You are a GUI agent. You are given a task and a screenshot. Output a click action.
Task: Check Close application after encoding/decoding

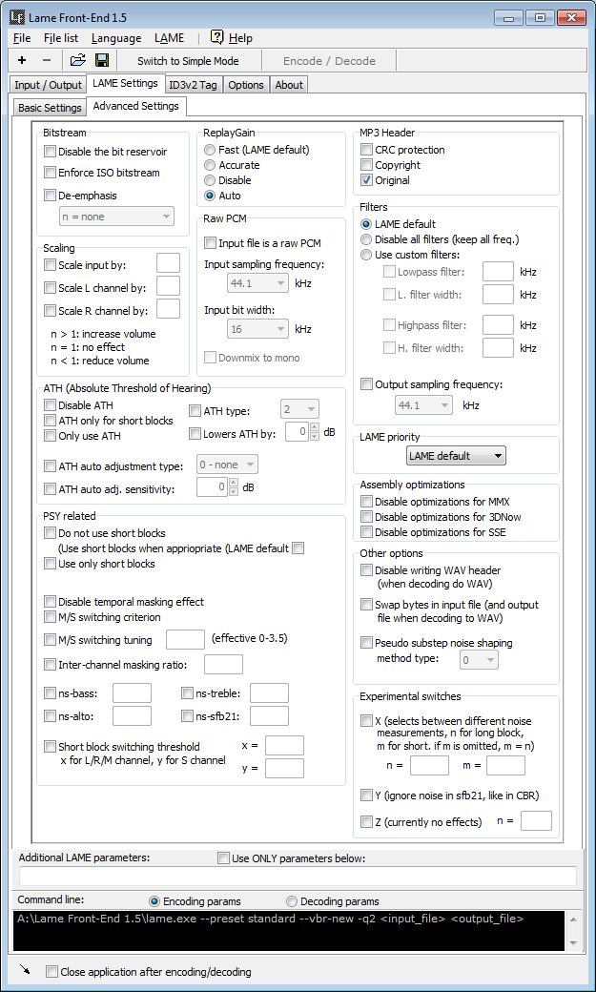coord(51,971)
